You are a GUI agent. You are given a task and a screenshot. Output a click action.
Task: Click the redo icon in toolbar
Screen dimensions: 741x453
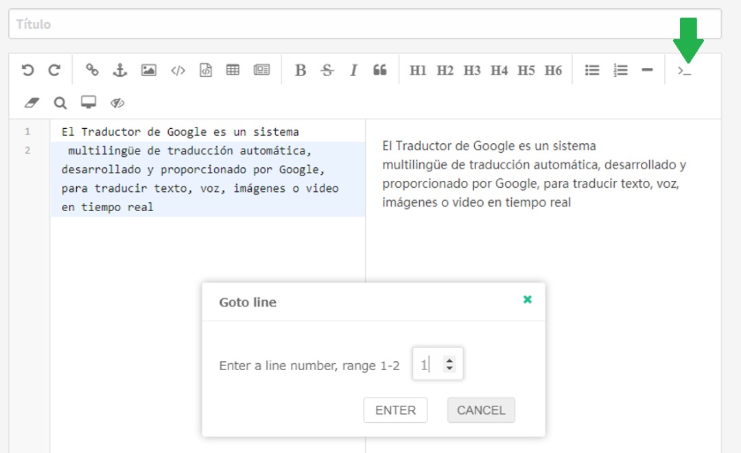click(54, 71)
